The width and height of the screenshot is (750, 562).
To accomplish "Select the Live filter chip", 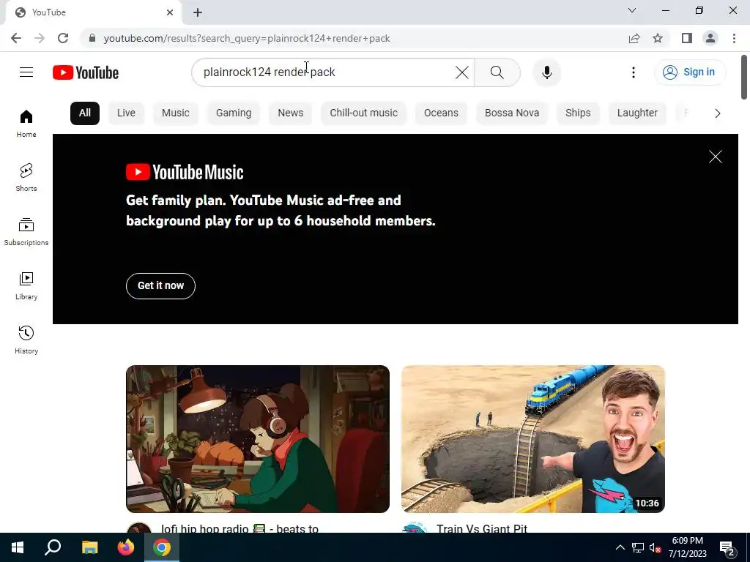I will pos(126,113).
